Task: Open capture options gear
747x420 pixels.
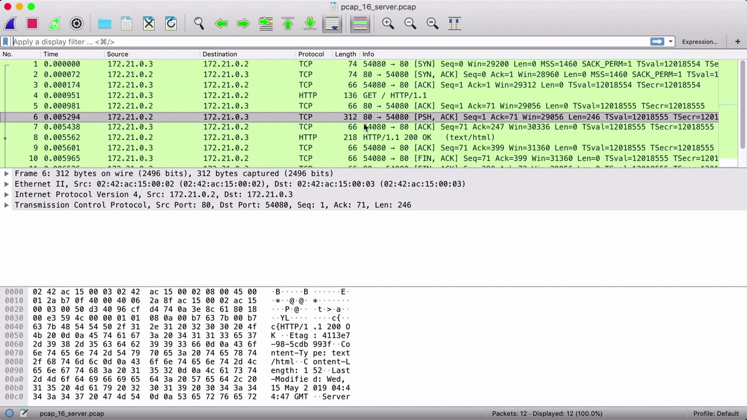Action: (x=76, y=23)
